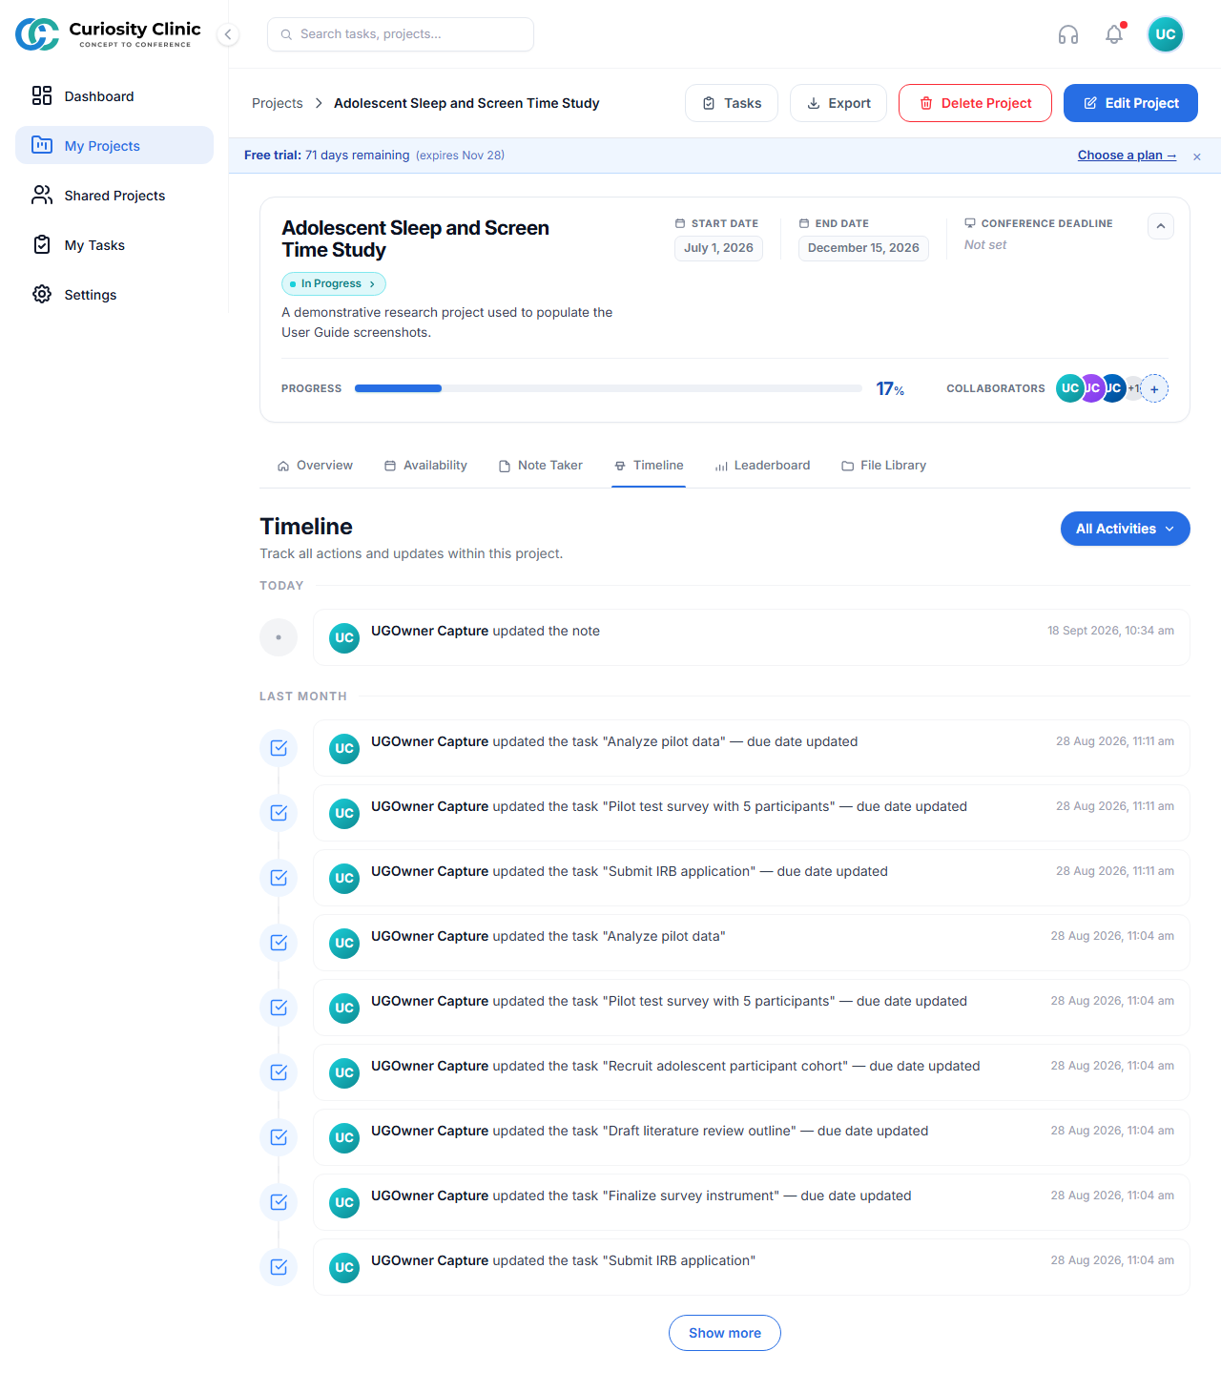Image resolution: width=1221 pixels, height=1393 pixels.
Task: Click the December 15, 2026 end date
Action: 863,248
